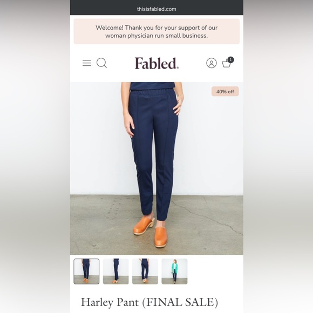The image size is (313, 313).
Task: Go to homepage via Fabled logo
Action: click(x=156, y=63)
